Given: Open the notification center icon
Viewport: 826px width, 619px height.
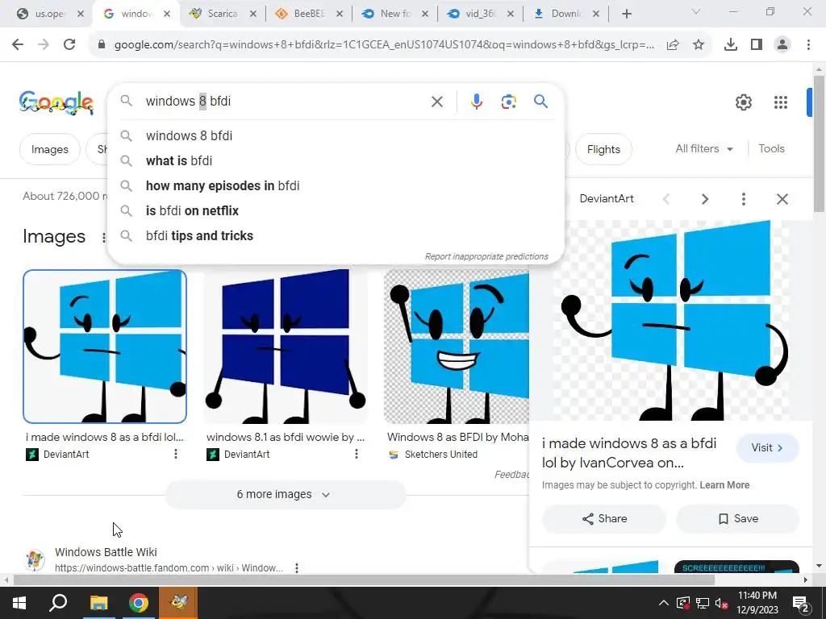Looking at the screenshot, I should pos(800,603).
